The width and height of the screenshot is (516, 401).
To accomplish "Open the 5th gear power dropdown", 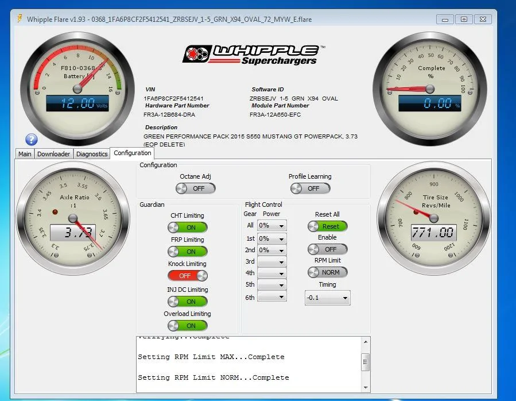I will [272, 285].
